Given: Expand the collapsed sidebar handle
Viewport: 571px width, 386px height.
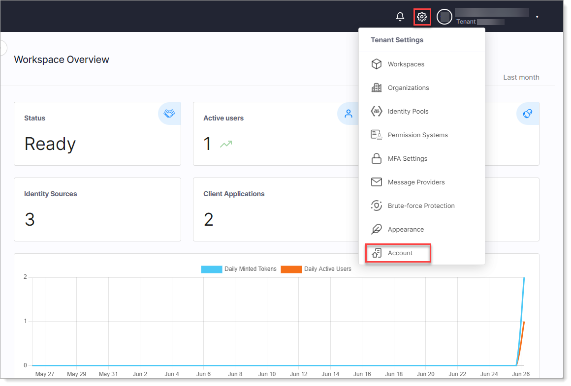Looking at the screenshot, I should [x=3, y=48].
